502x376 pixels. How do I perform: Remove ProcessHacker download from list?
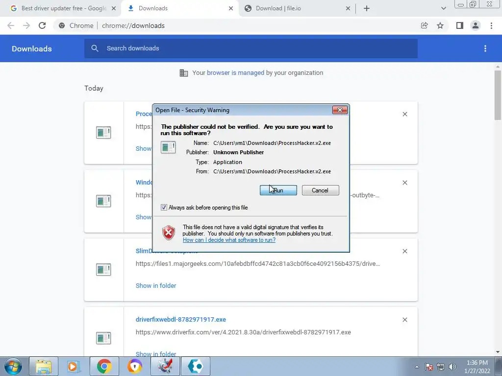click(404, 114)
